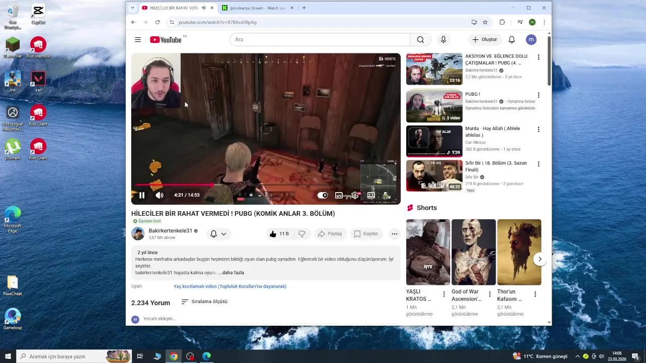Screen dimensions: 646x363
Task: Open the Windows notification center icon
Action: tap(635, 356)
